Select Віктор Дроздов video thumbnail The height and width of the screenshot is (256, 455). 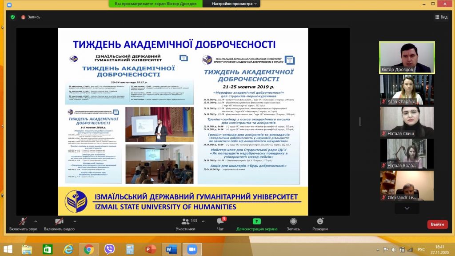coord(407,57)
